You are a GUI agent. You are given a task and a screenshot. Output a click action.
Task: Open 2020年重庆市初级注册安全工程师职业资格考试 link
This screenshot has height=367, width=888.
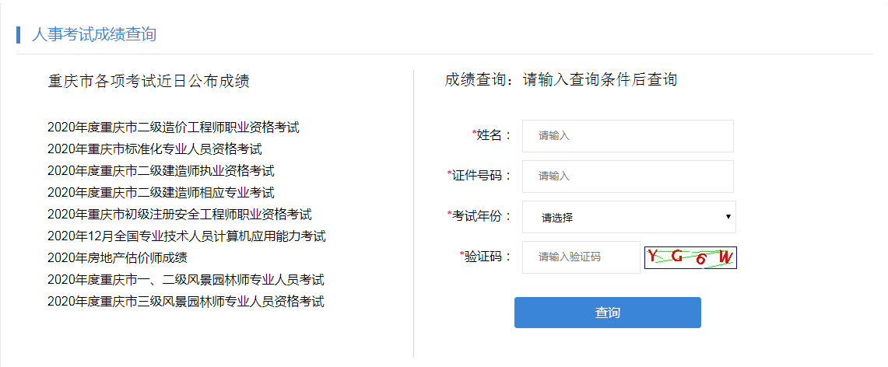tap(179, 215)
